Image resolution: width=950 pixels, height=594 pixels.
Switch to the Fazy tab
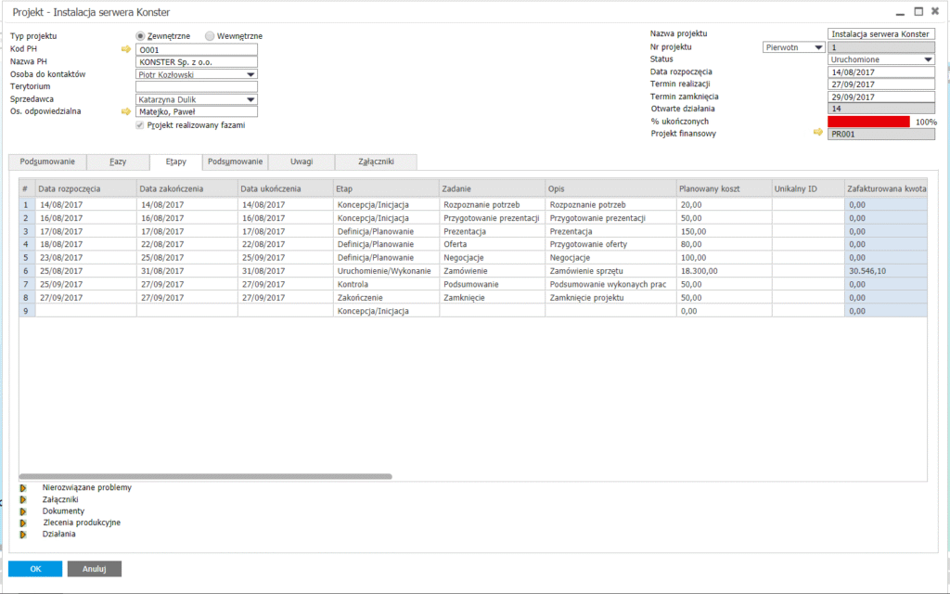(118, 161)
